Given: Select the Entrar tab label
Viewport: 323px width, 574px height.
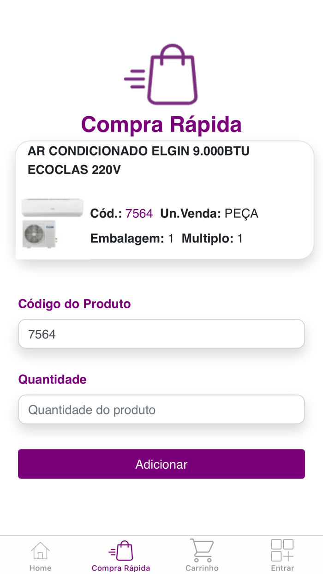Looking at the screenshot, I should tap(282, 568).
